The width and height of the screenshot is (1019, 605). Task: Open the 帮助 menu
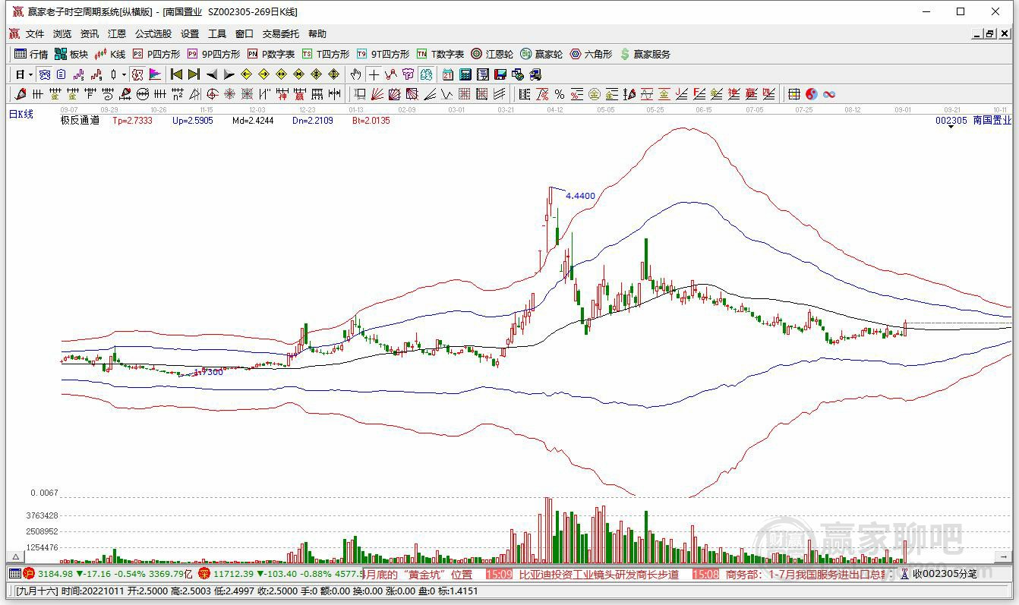[317, 34]
